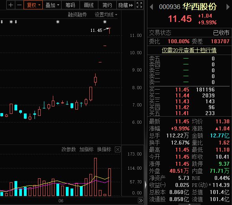Click the 内盘 value 71.71万
Image resolution: width=232 pixels, height=205 pixels.
[219, 171]
